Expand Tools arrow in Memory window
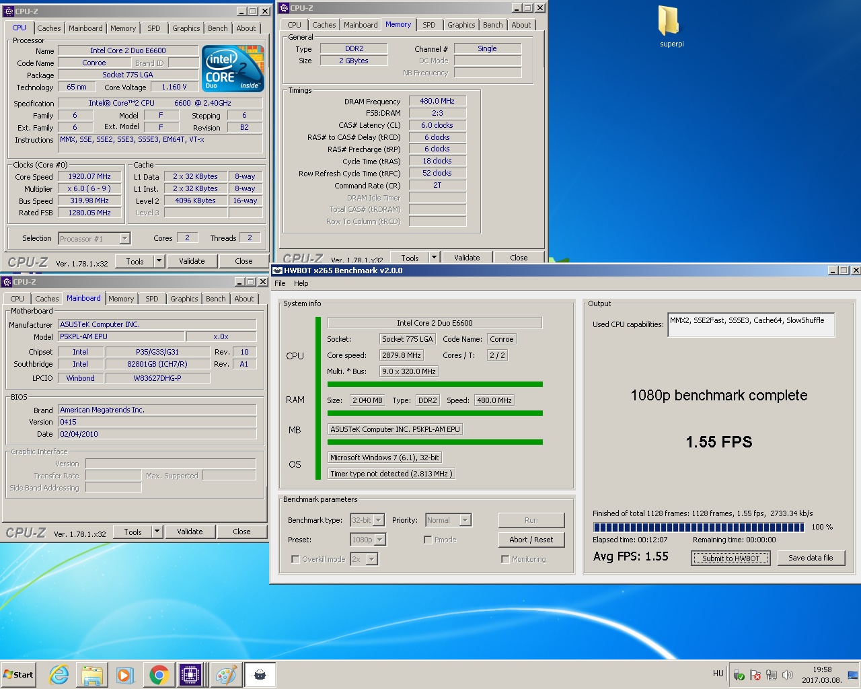The height and width of the screenshot is (689, 861). [x=435, y=258]
